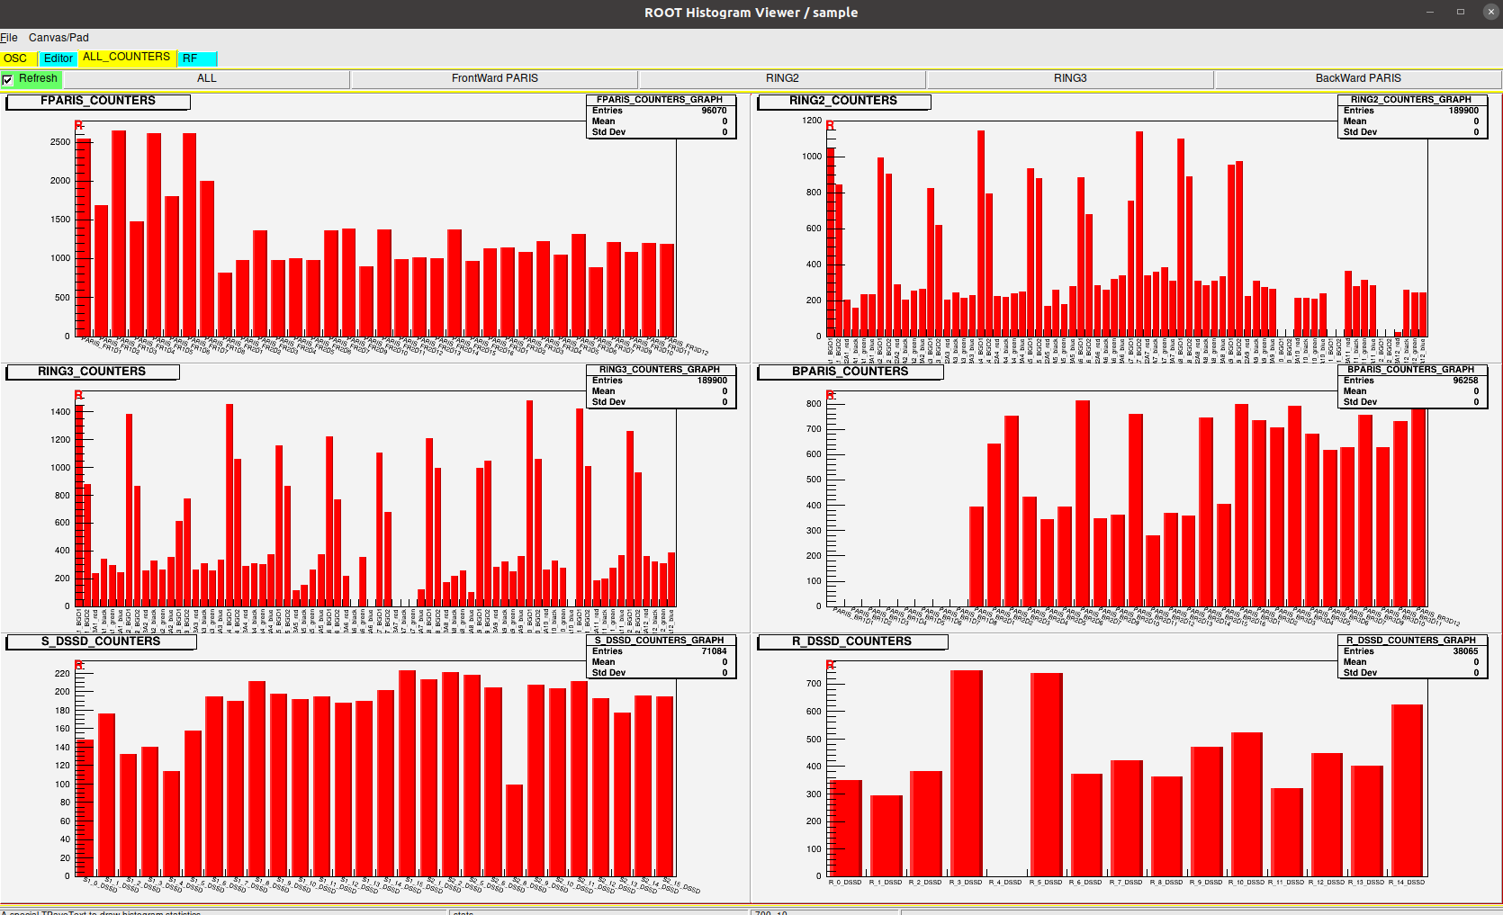Click the red R marker in R_DSSD_COUNTERS plot
Viewport: 1503px width, 915px height.
830,665
